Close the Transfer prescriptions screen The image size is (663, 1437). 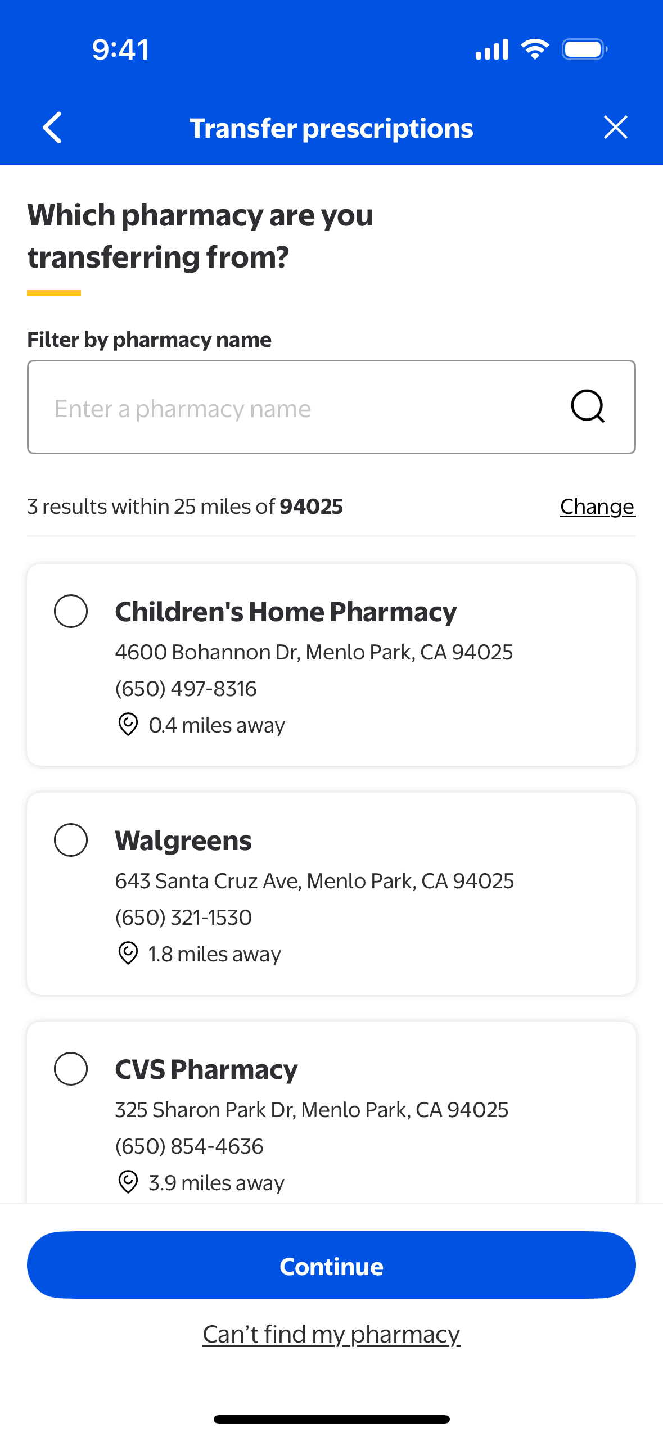click(615, 128)
